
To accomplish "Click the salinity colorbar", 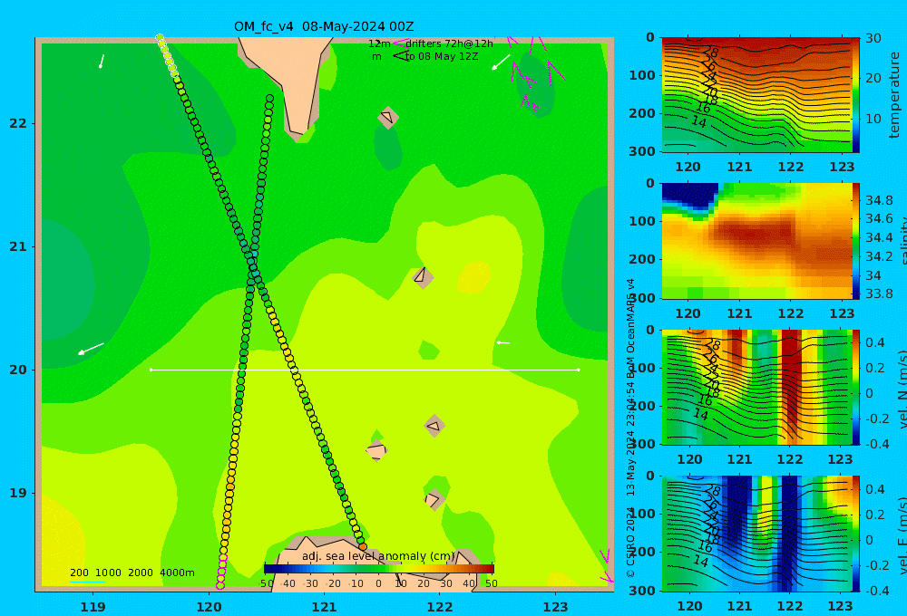I will point(856,241).
